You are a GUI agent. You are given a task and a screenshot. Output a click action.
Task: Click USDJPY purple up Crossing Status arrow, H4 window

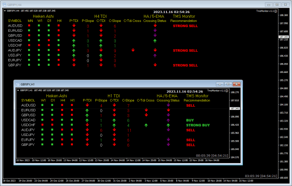pos(155,55)
